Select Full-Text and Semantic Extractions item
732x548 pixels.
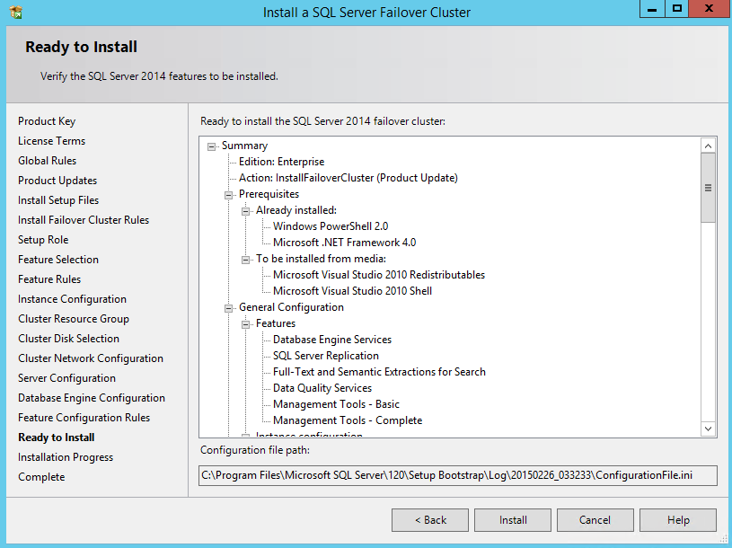point(380,372)
